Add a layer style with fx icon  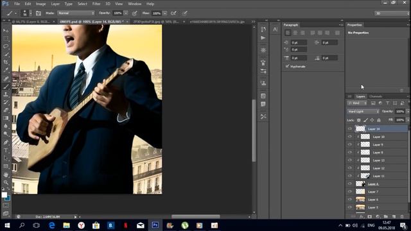(x=362, y=217)
